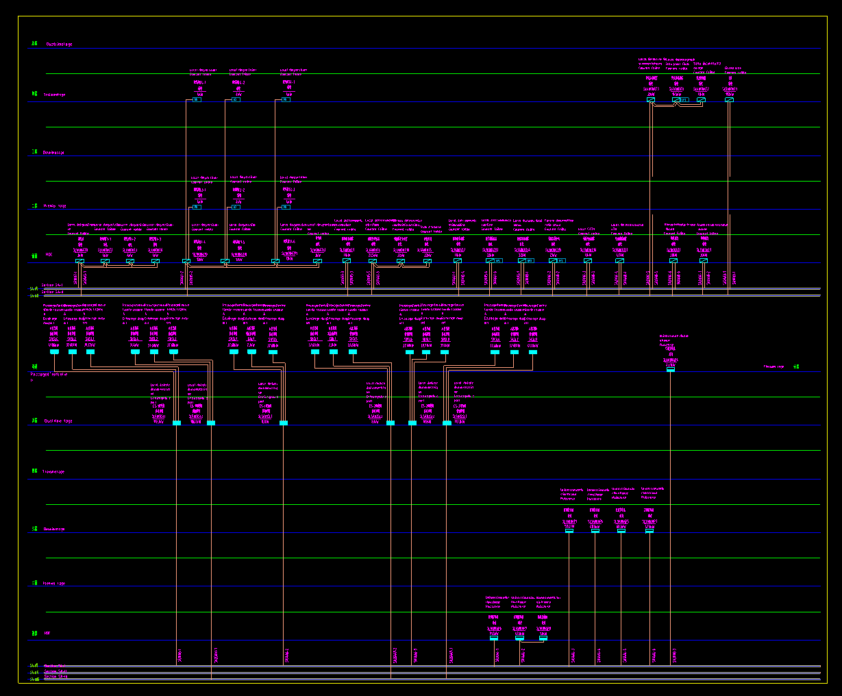Select the upper RDC floor label

tap(49, 254)
